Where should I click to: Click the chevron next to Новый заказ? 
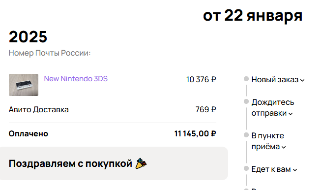[x=302, y=80]
